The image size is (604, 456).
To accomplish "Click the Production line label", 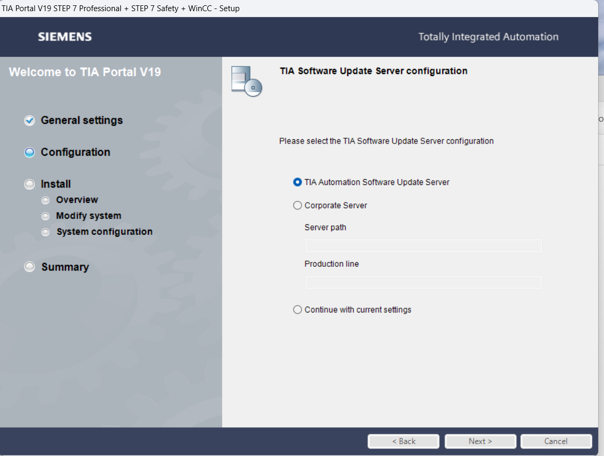I will (x=332, y=264).
